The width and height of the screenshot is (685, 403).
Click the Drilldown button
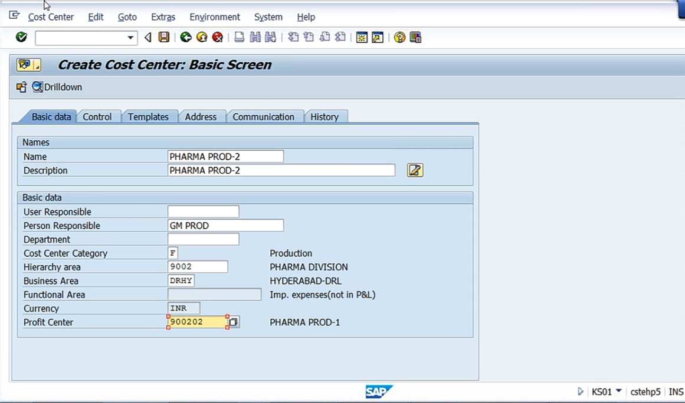(57, 87)
